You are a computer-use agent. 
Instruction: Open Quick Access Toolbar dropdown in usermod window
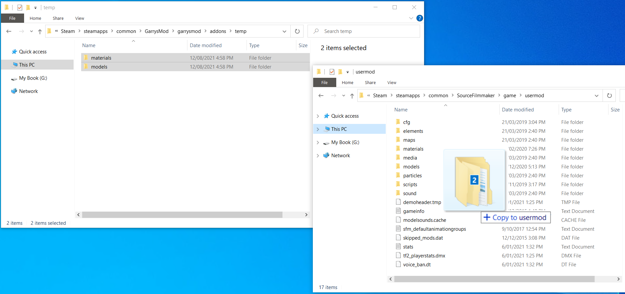pos(347,72)
